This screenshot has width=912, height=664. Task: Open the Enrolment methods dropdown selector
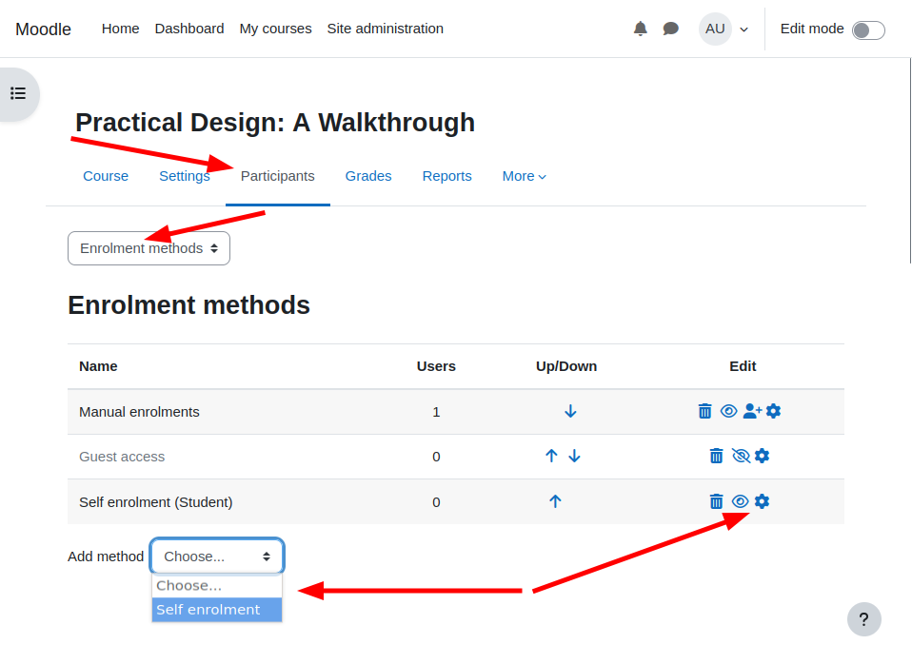pyautogui.click(x=149, y=248)
